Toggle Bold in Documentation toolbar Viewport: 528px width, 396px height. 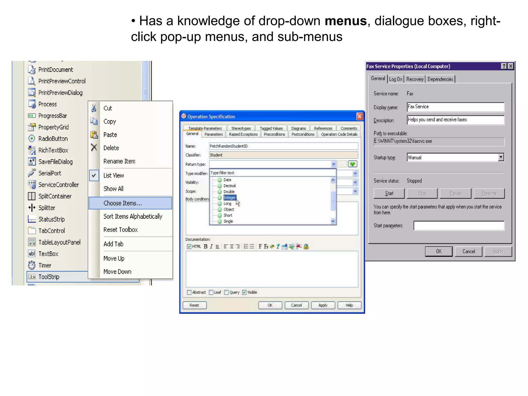[205, 246]
